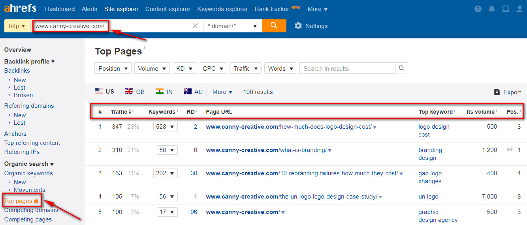Click the Search in results field
This screenshot has width=527, height=225.
pos(347,68)
